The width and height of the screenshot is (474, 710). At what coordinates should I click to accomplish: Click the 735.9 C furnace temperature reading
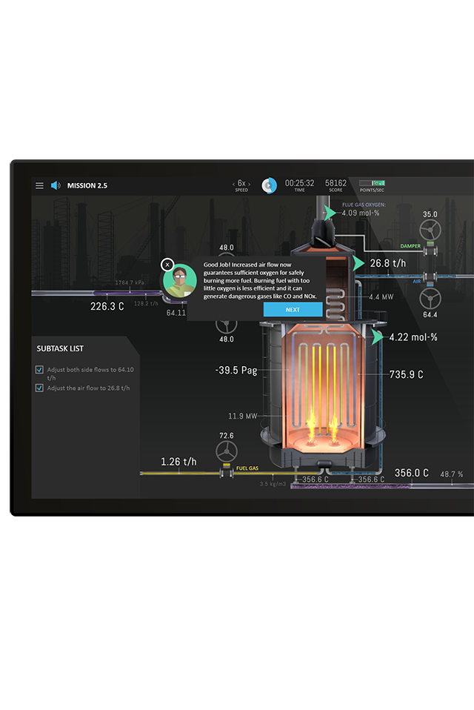tap(406, 375)
